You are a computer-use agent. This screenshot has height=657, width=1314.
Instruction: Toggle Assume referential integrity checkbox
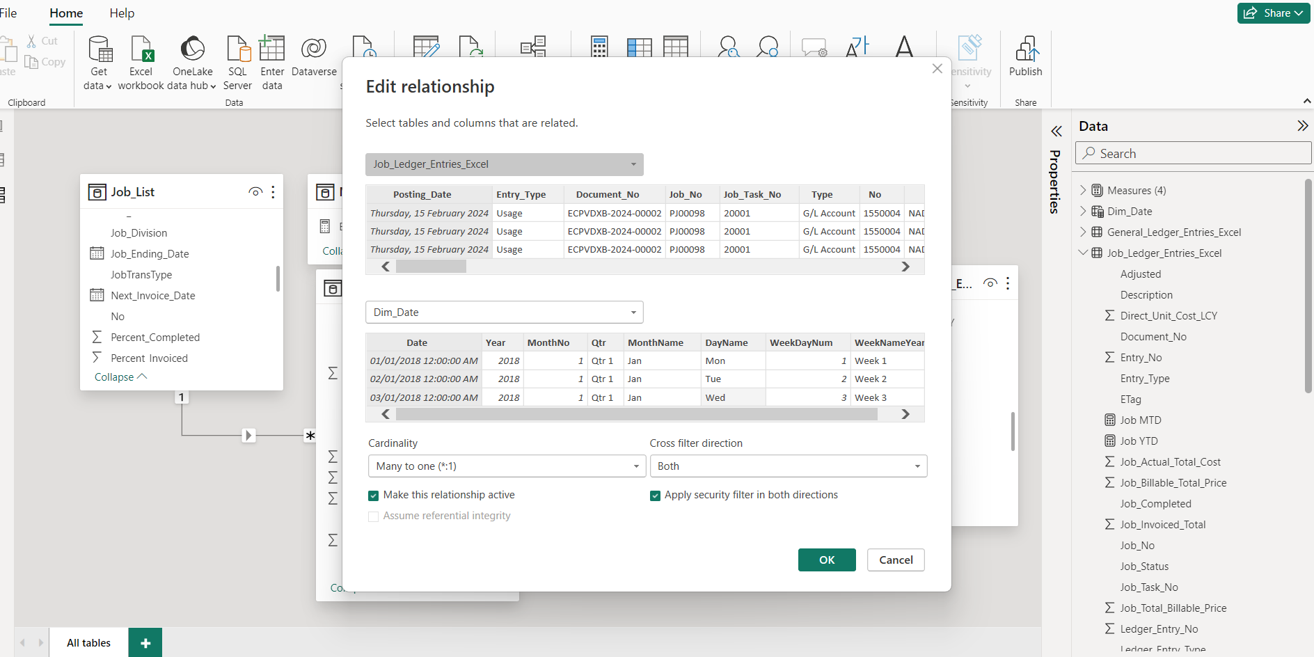coord(374,516)
